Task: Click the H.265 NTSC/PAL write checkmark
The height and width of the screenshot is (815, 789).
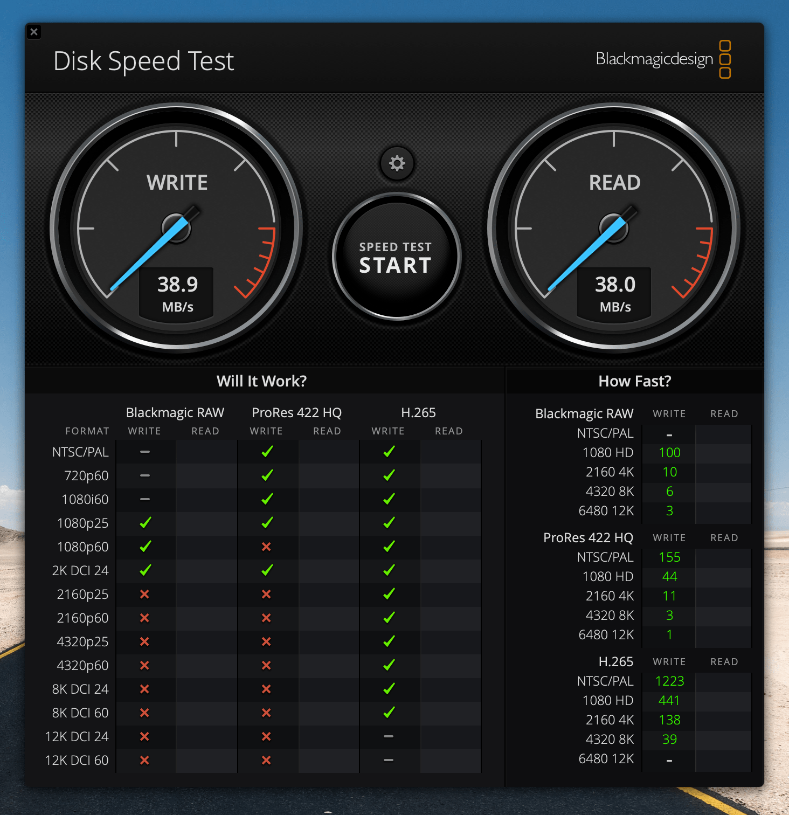Action: tap(389, 452)
